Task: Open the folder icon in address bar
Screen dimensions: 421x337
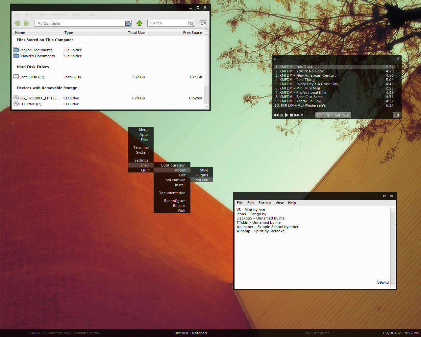Action: (128, 23)
